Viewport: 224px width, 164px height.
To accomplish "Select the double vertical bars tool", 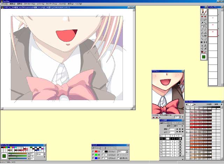I will click(205, 42).
